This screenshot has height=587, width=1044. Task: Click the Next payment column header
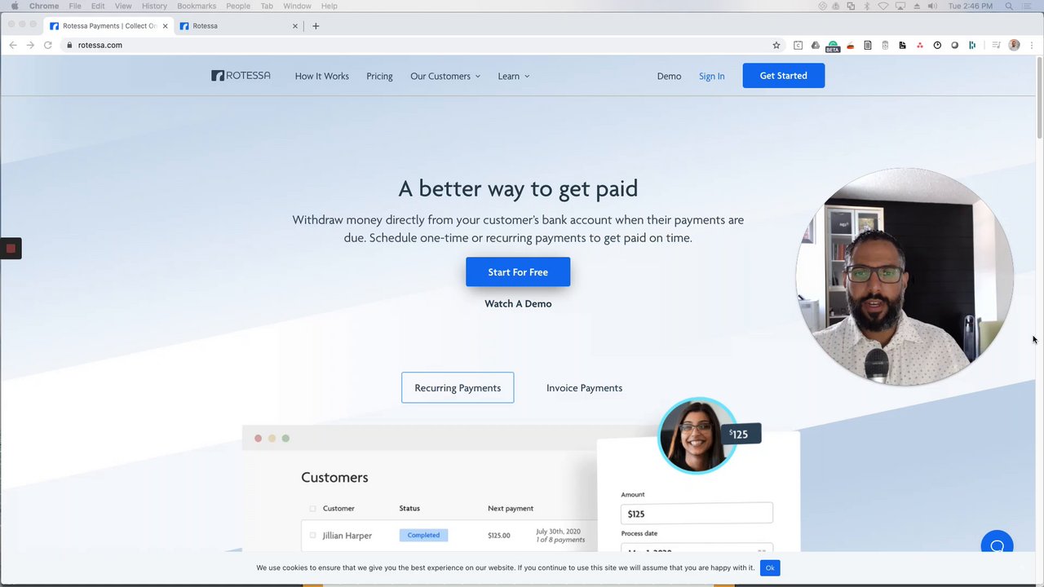point(511,509)
